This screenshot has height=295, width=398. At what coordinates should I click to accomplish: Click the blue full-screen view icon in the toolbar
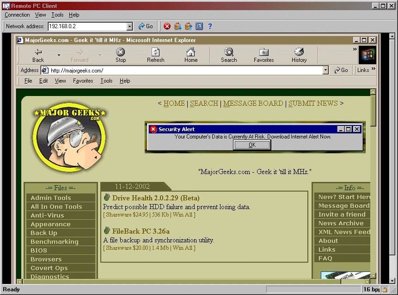pos(199,26)
